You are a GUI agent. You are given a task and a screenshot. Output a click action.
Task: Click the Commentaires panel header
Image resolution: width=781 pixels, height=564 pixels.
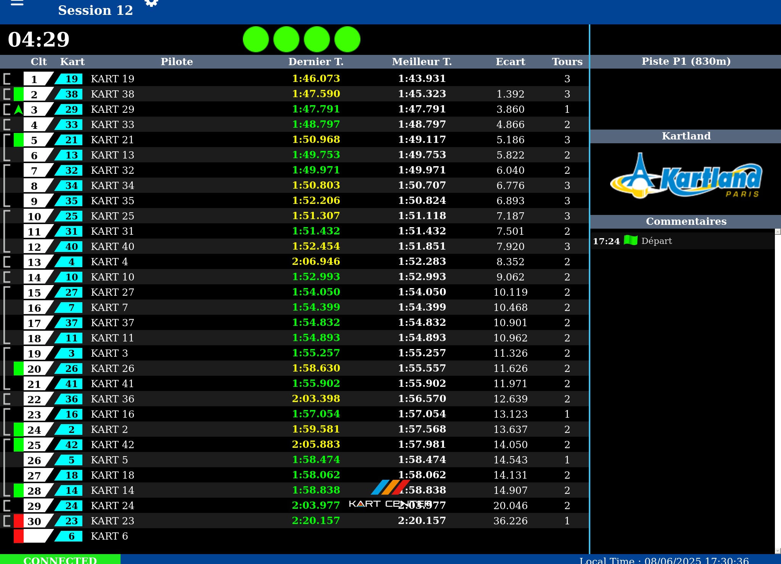coord(686,221)
